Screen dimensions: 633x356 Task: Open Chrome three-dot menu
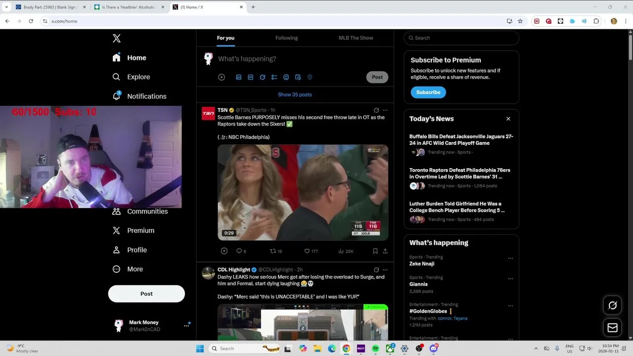pos(626,21)
